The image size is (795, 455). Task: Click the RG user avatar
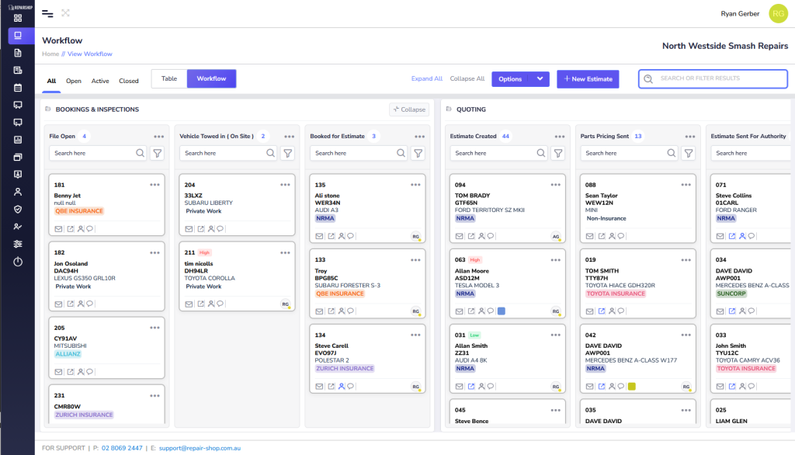coord(778,14)
